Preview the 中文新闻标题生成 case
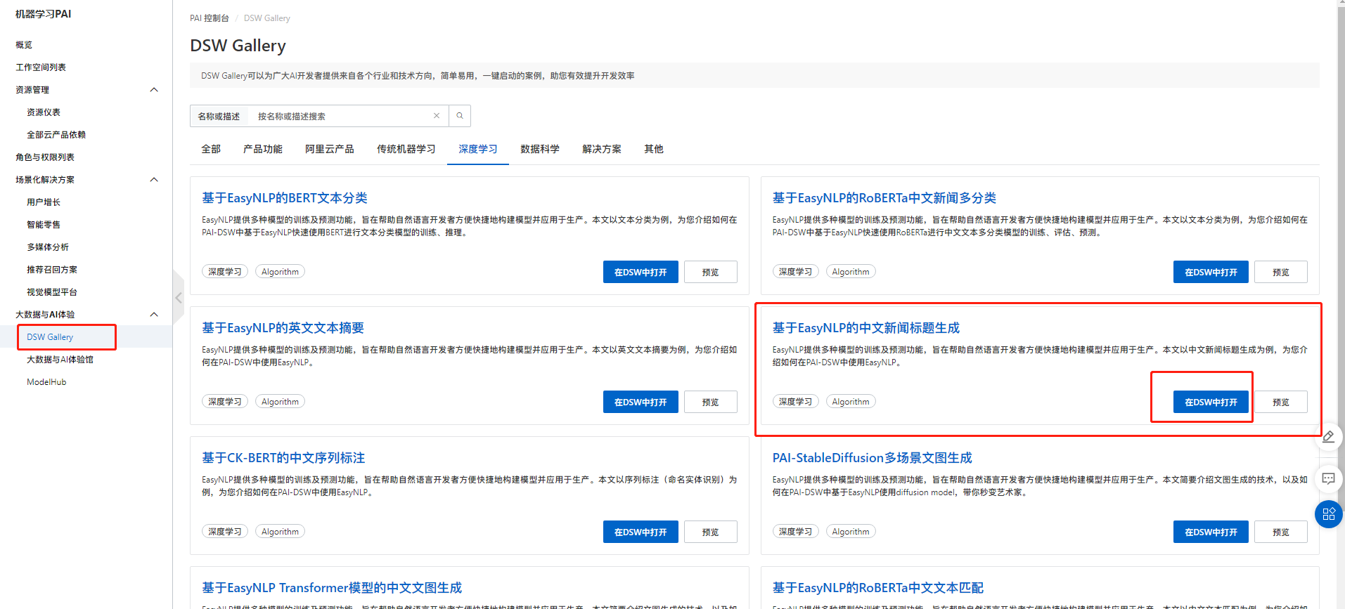 1281,402
